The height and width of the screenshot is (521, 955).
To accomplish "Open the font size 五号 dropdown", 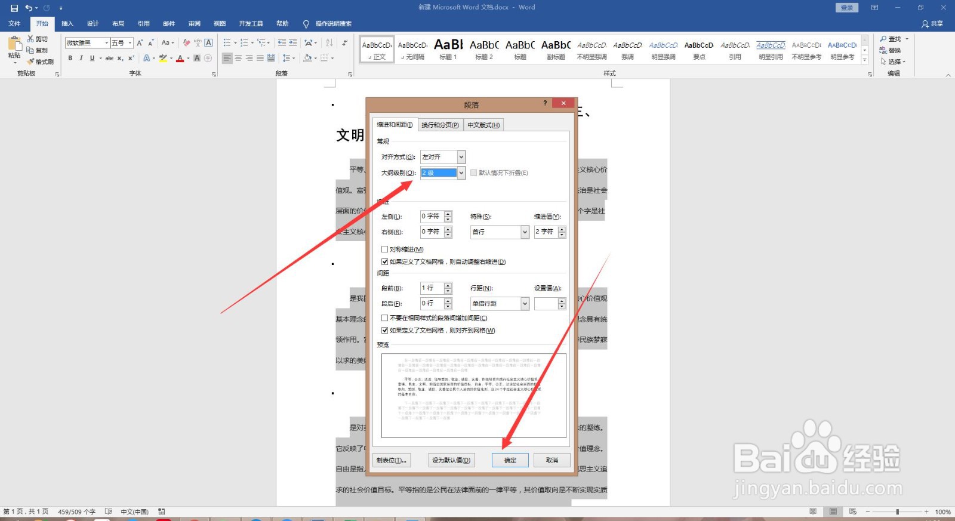I will pyautogui.click(x=130, y=43).
